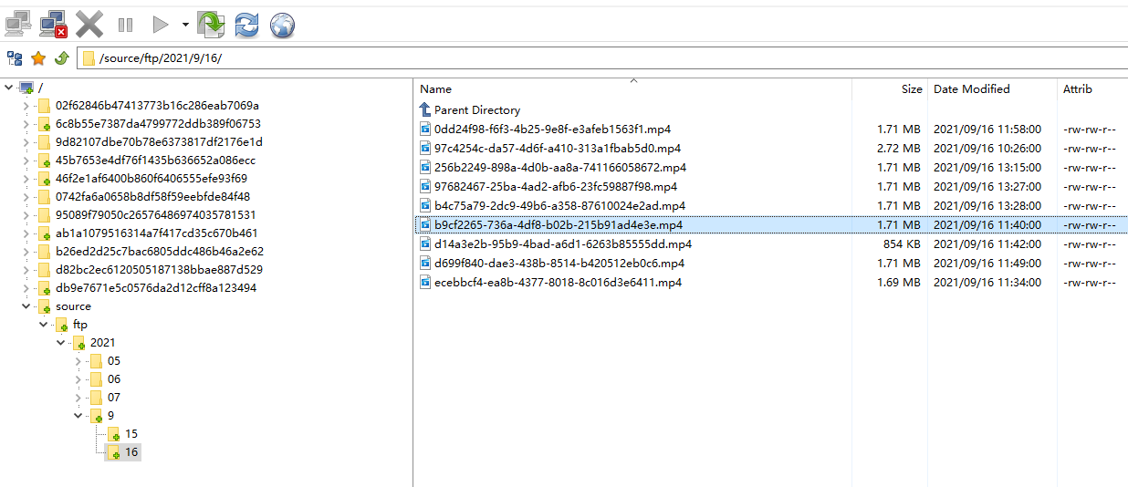Select file ecebbcf4-ea8b-4377-8018-8c016d3e6411.mp4
The image size is (1128, 487).
558,282
